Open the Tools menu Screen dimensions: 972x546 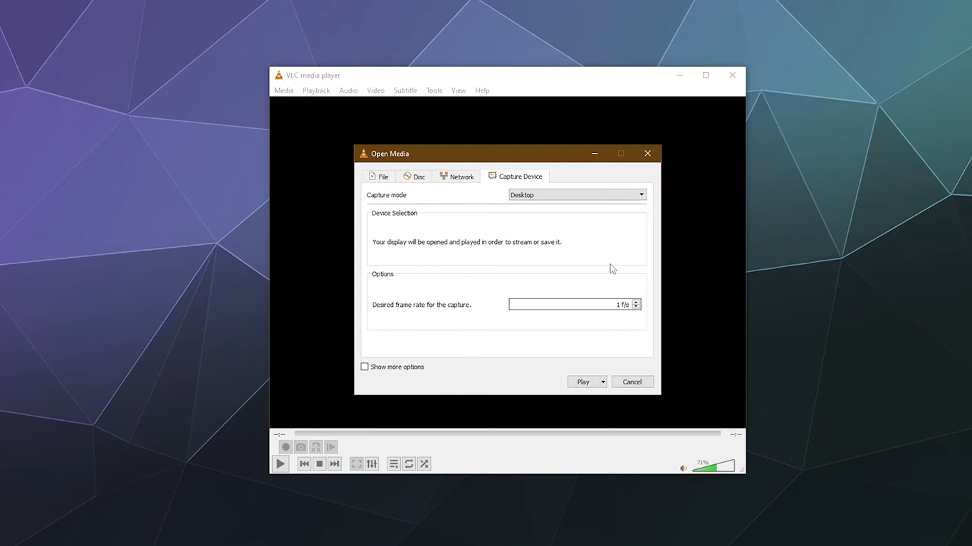click(x=434, y=90)
